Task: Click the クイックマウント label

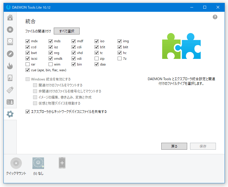Action: [x=16, y=173]
